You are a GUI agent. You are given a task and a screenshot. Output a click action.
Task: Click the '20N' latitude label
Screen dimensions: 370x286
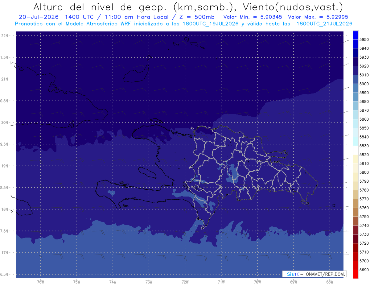tap(5, 122)
